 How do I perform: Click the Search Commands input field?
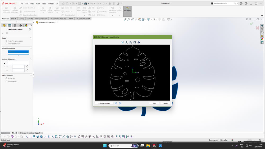[224, 3]
